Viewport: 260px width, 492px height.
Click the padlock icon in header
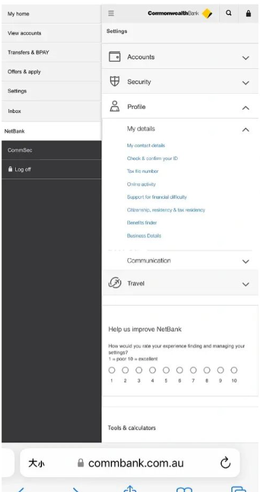pos(249,13)
